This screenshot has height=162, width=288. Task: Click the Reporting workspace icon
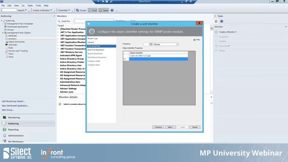click(4, 130)
